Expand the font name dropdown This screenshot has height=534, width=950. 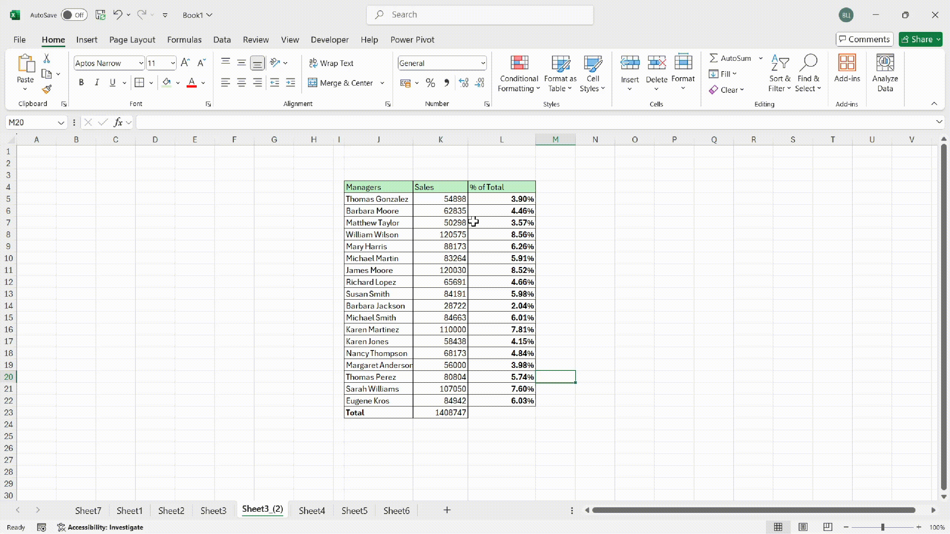click(x=141, y=63)
